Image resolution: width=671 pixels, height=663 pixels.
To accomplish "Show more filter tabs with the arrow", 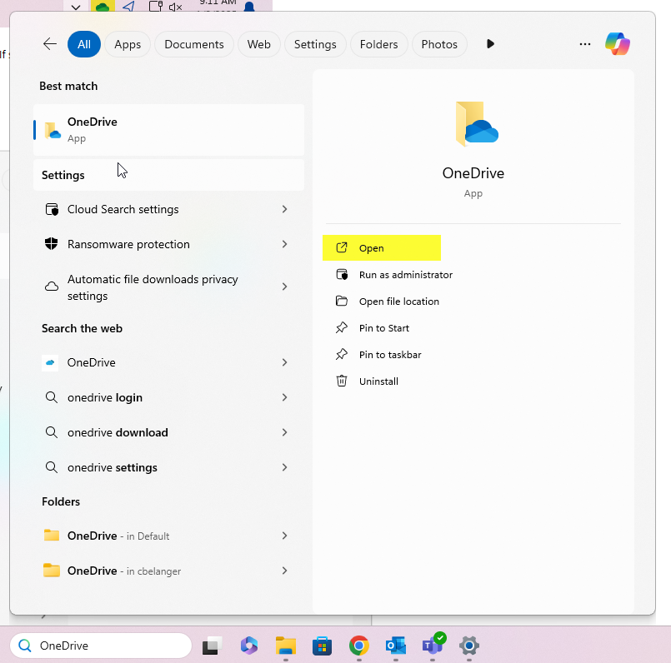I will click(490, 44).
